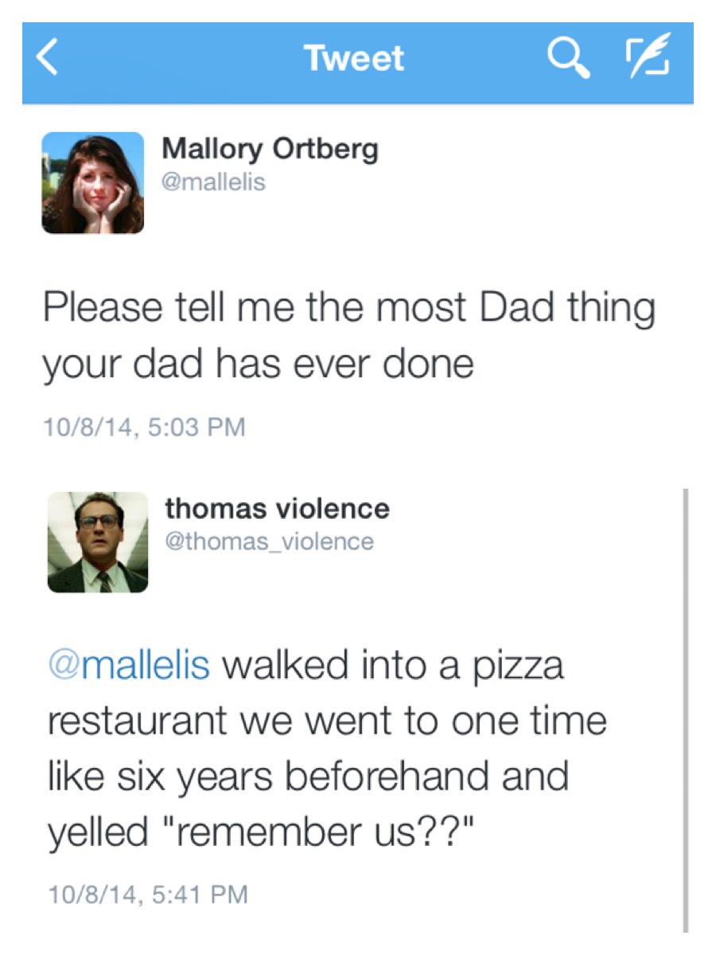Tap the back chevron in header
Image resolution: width=716 pixels, height=955 pixels.
click(49, 59)
